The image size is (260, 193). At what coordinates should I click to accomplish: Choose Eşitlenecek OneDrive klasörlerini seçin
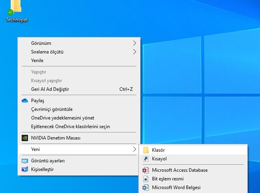click(70, 127)
